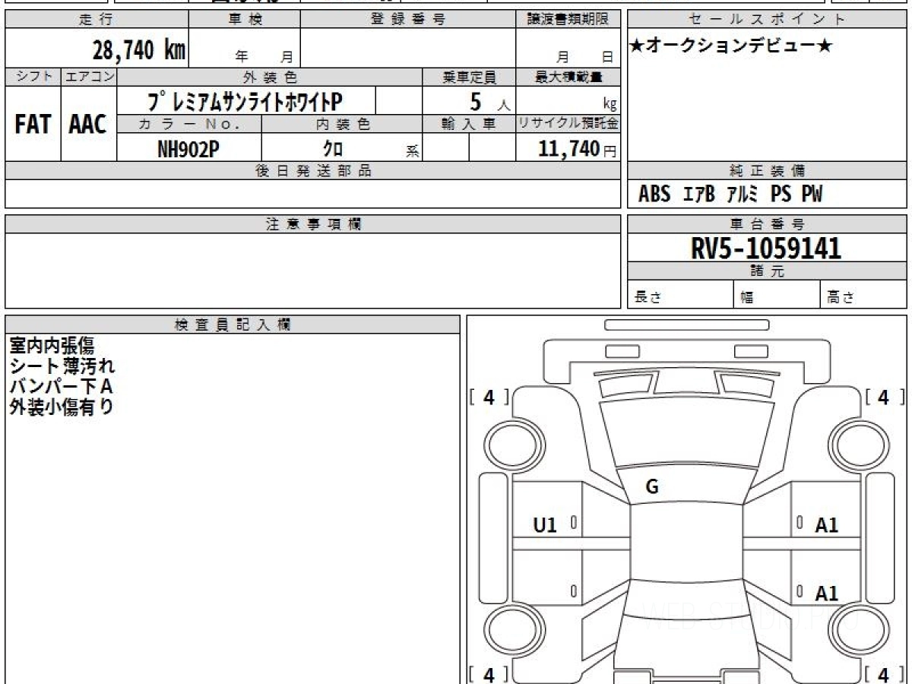This screenshot has width=912, height=684.
Task: Select inspector note バンパー下A
Action: click(62, 387)
